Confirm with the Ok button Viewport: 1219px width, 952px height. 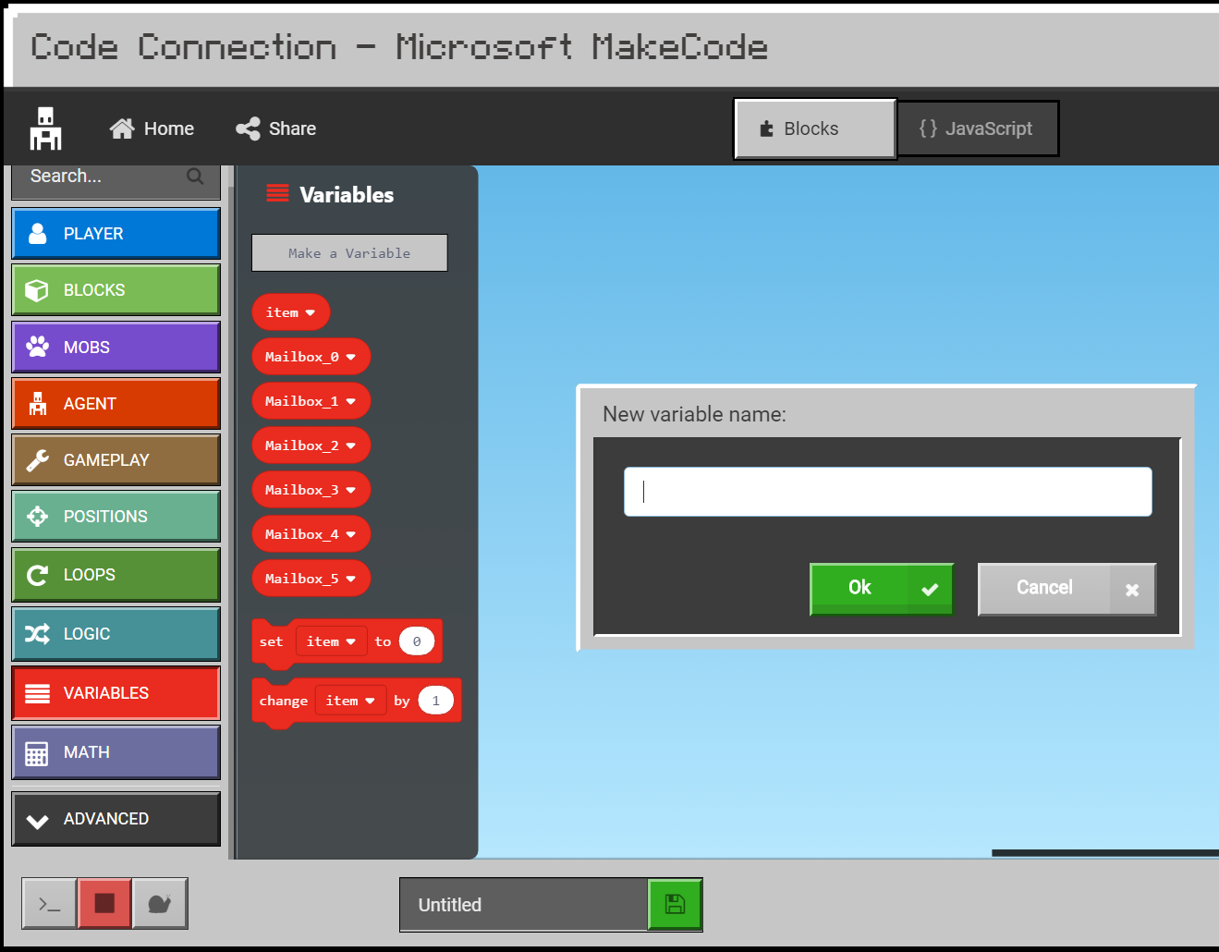click(x=882, y=589)
